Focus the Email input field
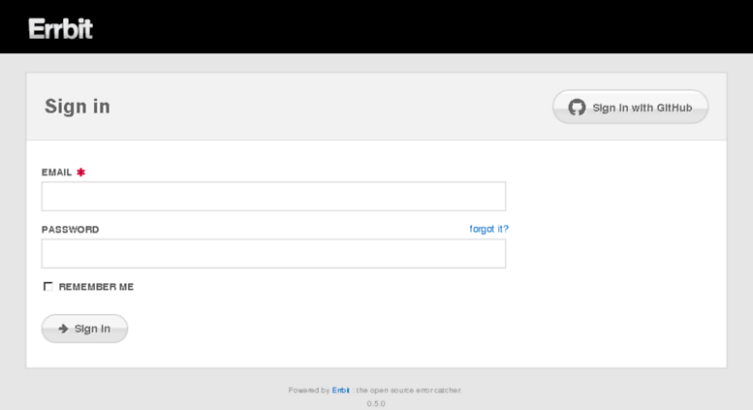 [273, 196]
